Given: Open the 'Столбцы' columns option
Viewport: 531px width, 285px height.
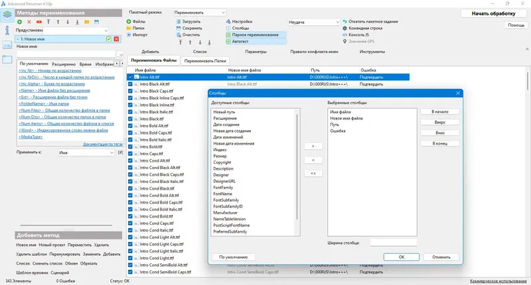Looking at the screenshot, I should (238, 28).
